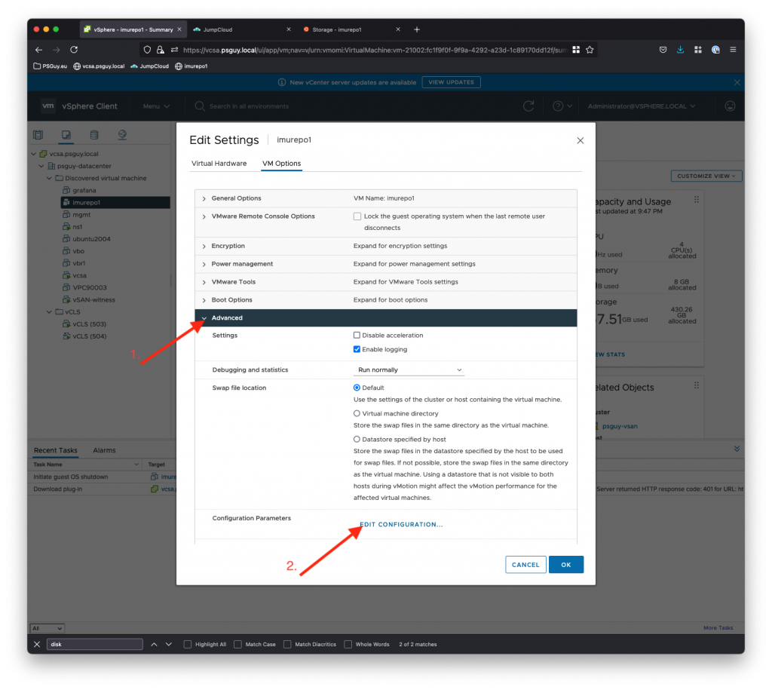772x690 pixels.
Task: Go to previous find match
Action: (x=154, y=644)
